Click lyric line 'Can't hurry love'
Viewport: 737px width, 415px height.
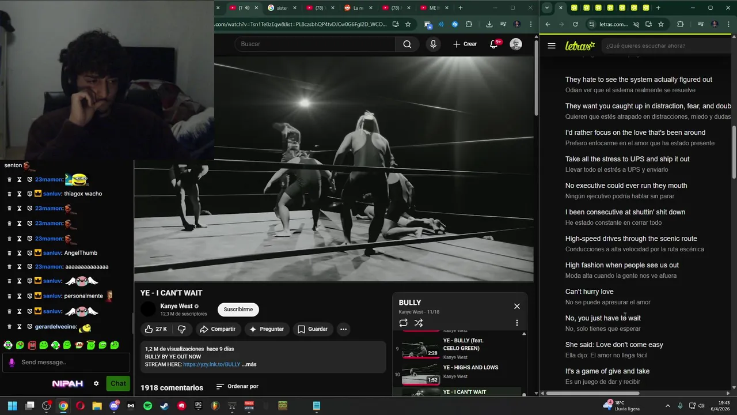pyautogui.click(x=589, y=292)
